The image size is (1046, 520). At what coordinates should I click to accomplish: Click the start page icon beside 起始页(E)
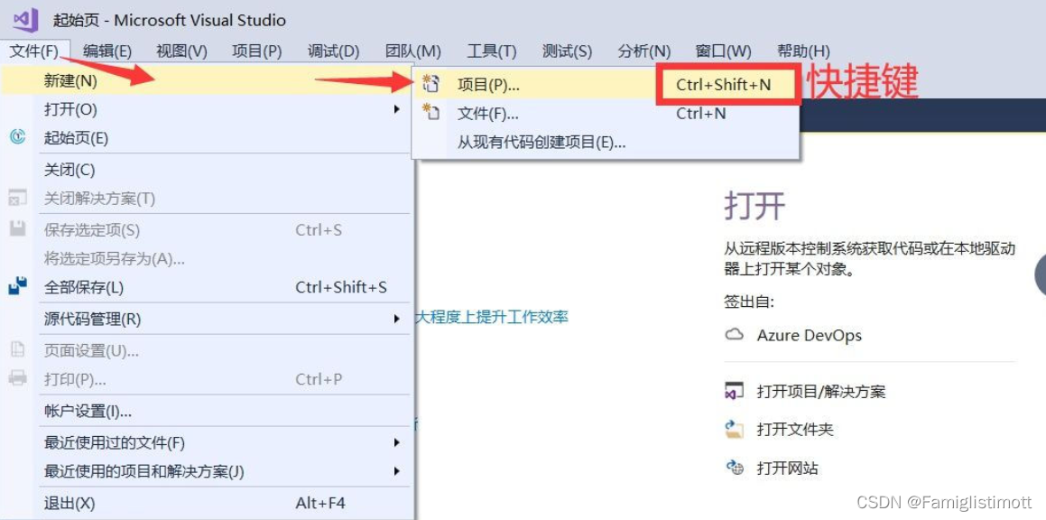click(x=18, y=137)
